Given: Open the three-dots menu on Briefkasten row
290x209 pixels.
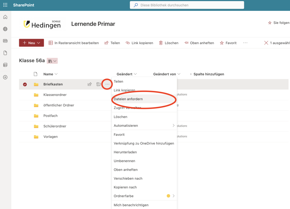Looking at the screenshot, I should (x=107, y=84).
